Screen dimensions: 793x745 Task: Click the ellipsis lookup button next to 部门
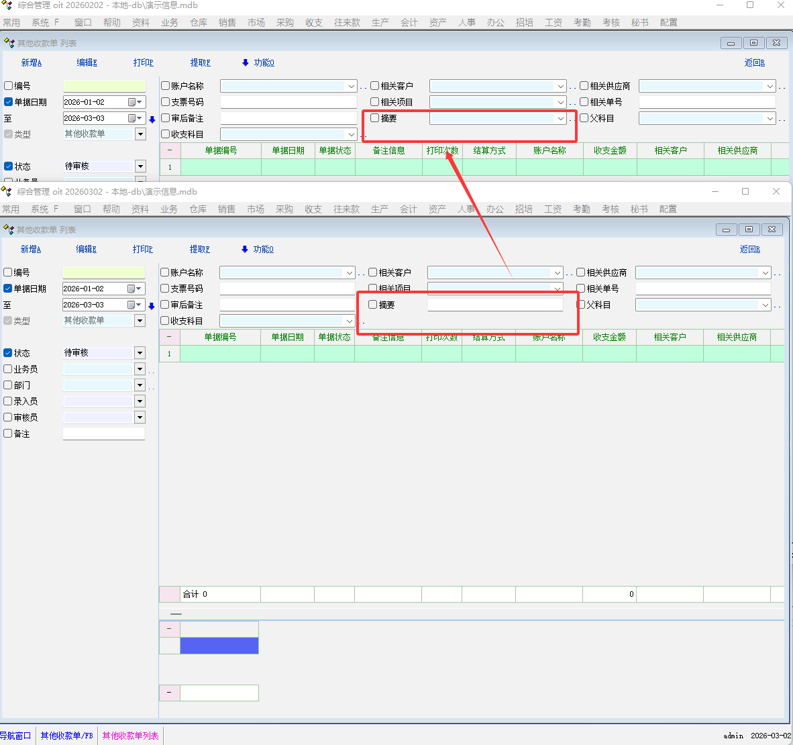coord(152,387)
